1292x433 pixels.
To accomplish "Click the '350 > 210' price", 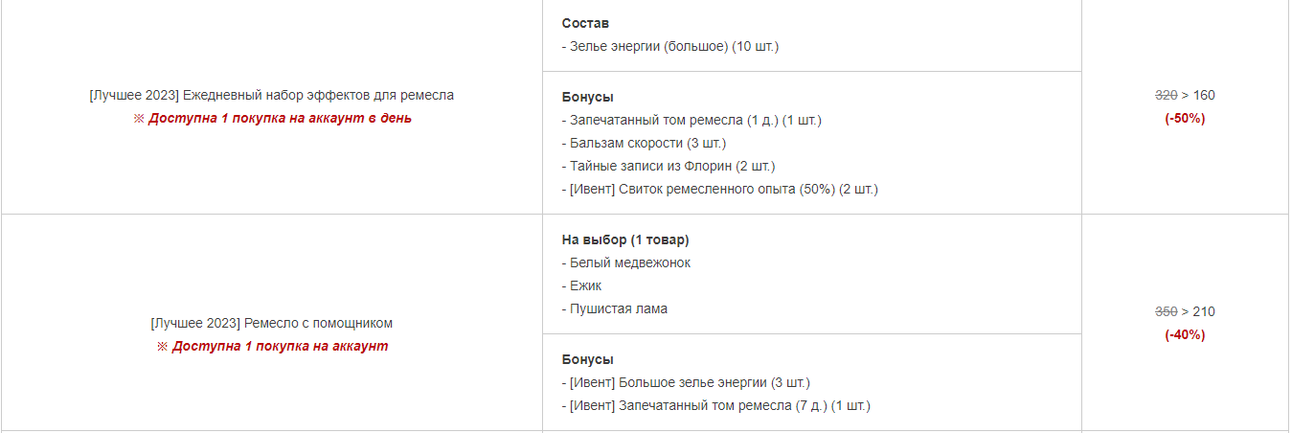I will tap(1185, 311).
